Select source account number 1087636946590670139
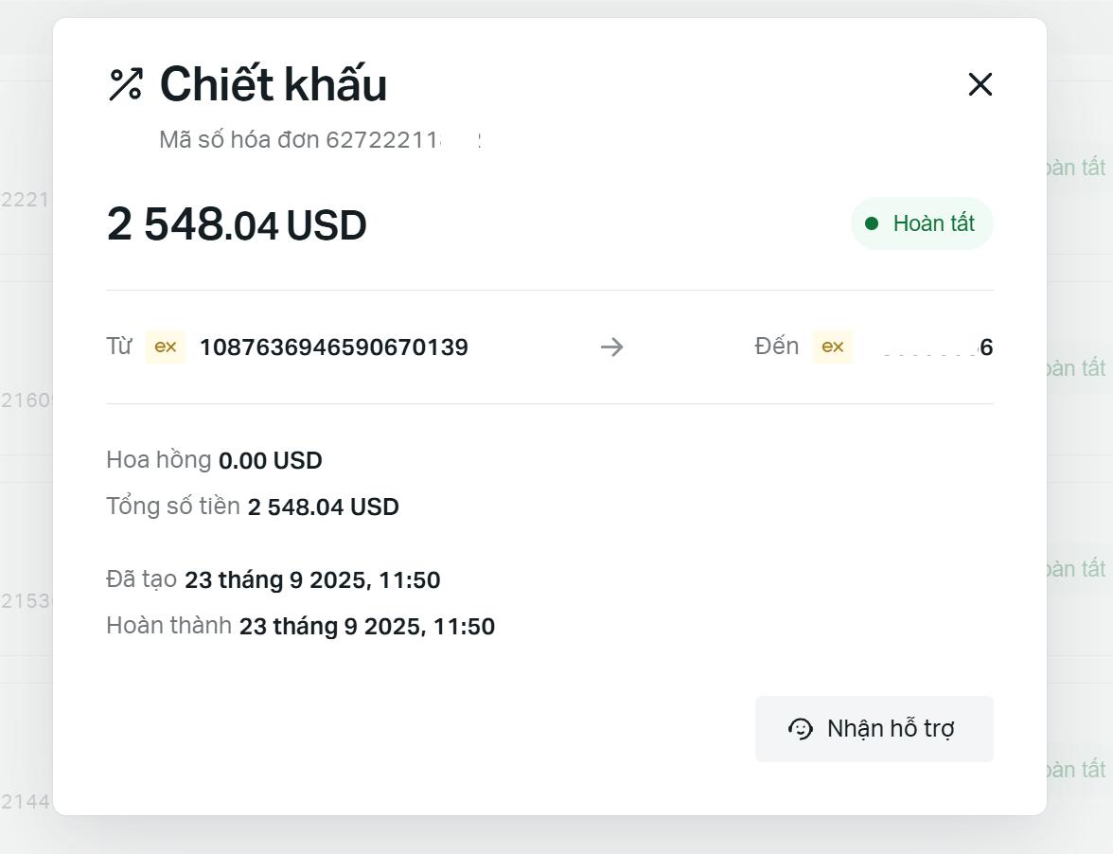 pyautogui.click(x=333, y=347)
